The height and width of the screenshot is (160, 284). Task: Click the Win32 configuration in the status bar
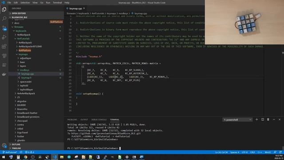(268, 152)
